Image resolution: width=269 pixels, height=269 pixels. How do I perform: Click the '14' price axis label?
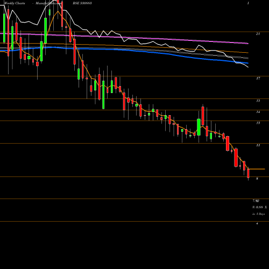click(258, 112)
